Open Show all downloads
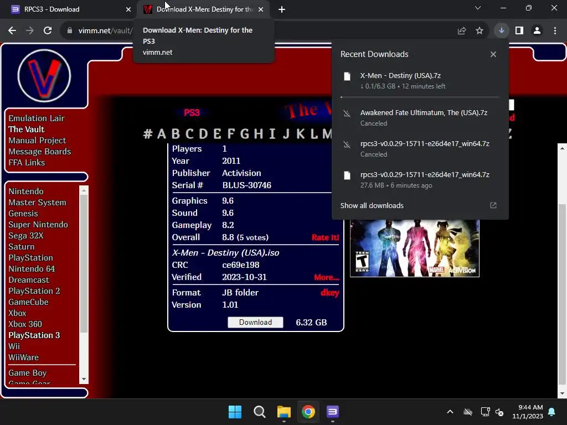The image size is (567, 425). point(372,205)
